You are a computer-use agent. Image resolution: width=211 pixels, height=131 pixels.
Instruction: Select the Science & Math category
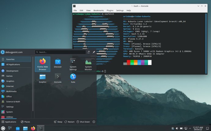point(16,102)
